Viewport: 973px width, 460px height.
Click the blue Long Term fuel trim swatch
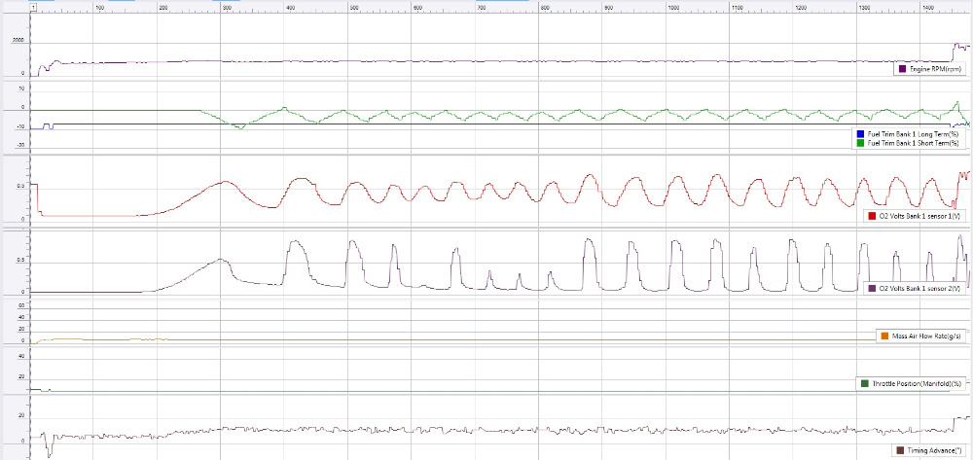click(859, 133)
